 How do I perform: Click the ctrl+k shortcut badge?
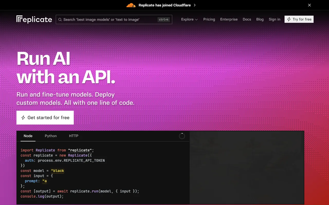pyautogui.click(x=163, y=19)
